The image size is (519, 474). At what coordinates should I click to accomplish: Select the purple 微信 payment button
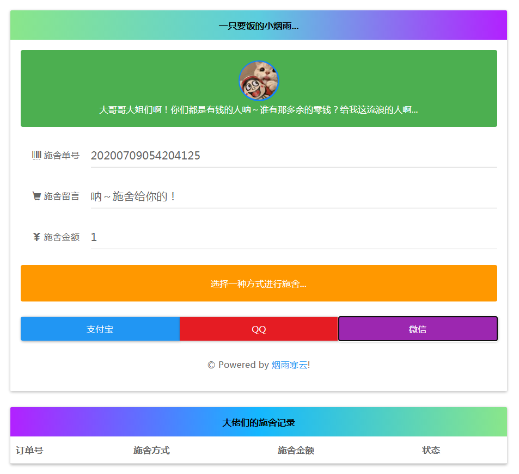point(418,329)
